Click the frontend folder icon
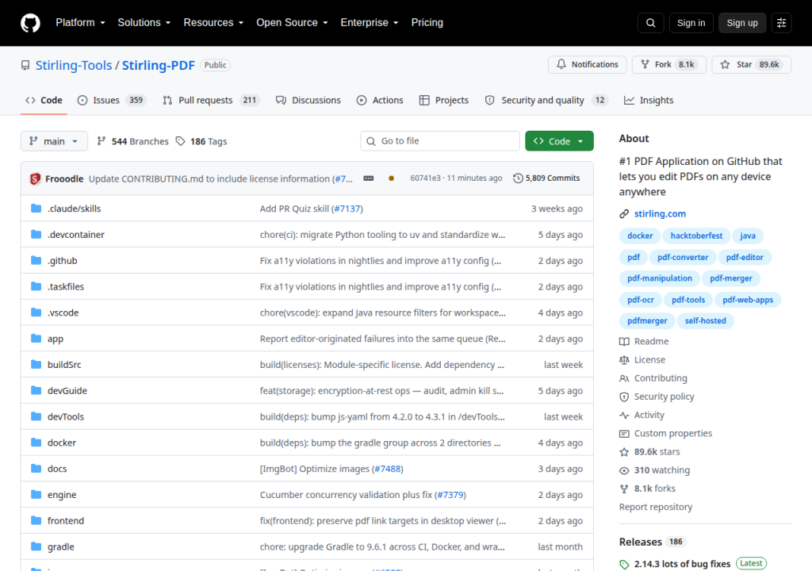The width and height of the screenshot is (812, 571). (x=36, y=520)
